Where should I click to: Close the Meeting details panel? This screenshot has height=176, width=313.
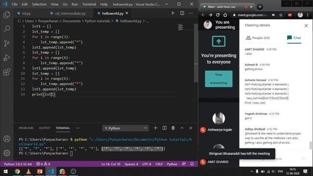coord(306,25)
